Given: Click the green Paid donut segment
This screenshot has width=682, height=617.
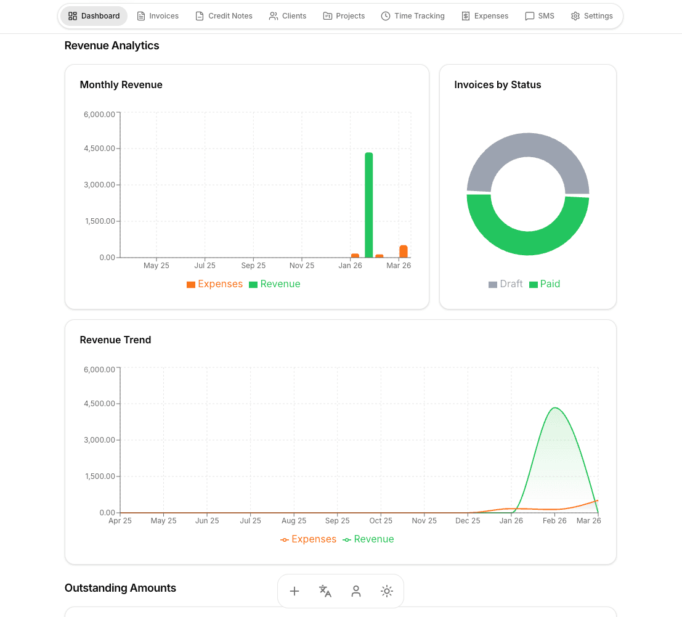Looking at the screenshot, I should coord(527,243).
